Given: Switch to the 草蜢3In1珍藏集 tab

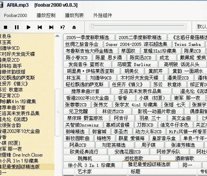Looking at the screenshot, I should click(161, 51).
